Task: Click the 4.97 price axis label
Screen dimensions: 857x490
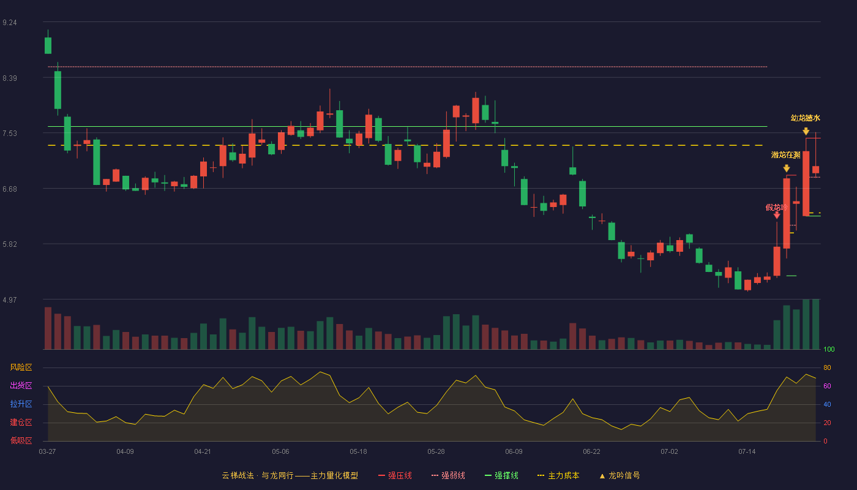Action: [10, 300]
